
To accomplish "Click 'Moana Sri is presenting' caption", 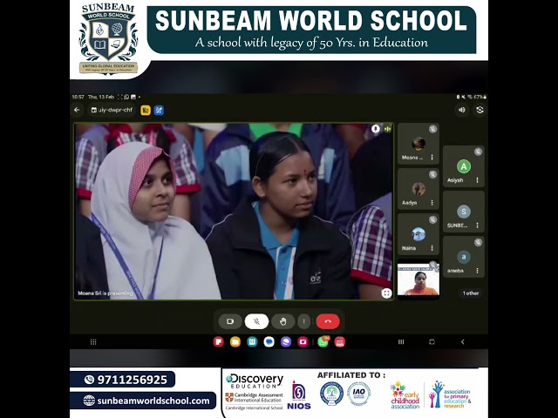I will (105, 293).
